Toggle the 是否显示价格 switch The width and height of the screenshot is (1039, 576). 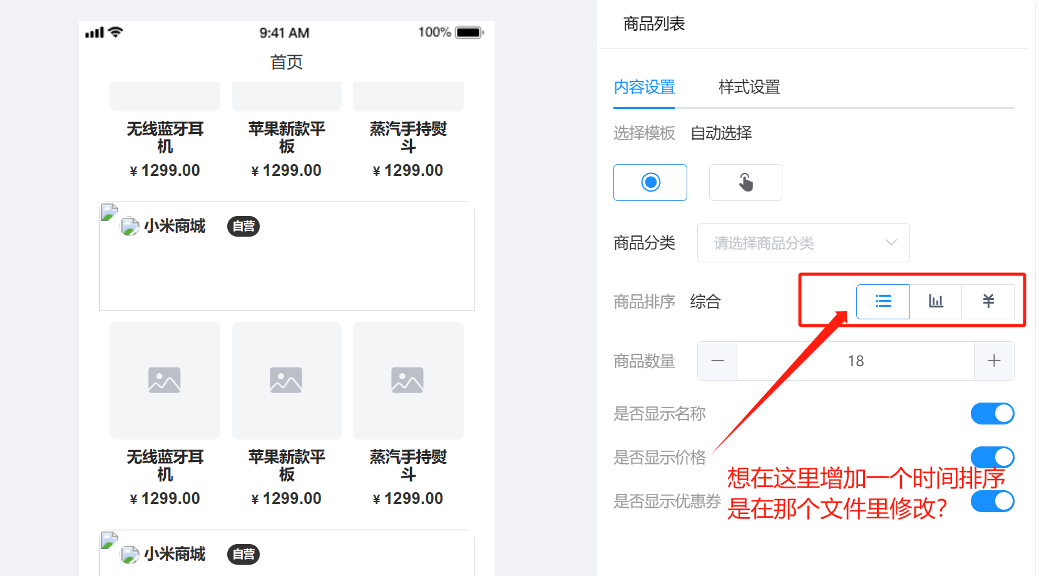[x=993, y=457]
